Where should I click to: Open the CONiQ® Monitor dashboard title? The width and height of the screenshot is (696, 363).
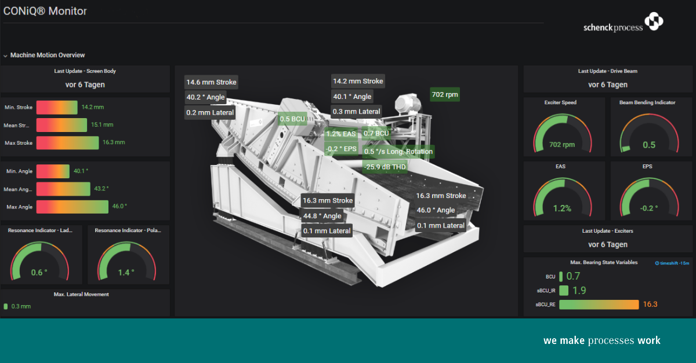[45, 10]
